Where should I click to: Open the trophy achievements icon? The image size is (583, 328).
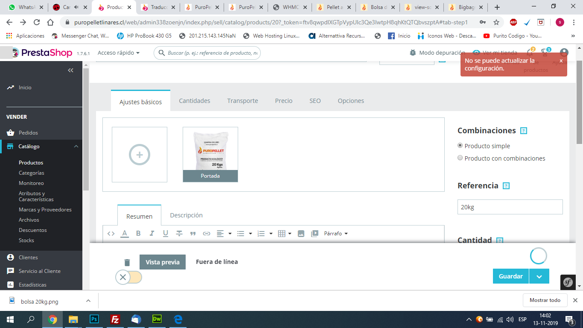545,53
